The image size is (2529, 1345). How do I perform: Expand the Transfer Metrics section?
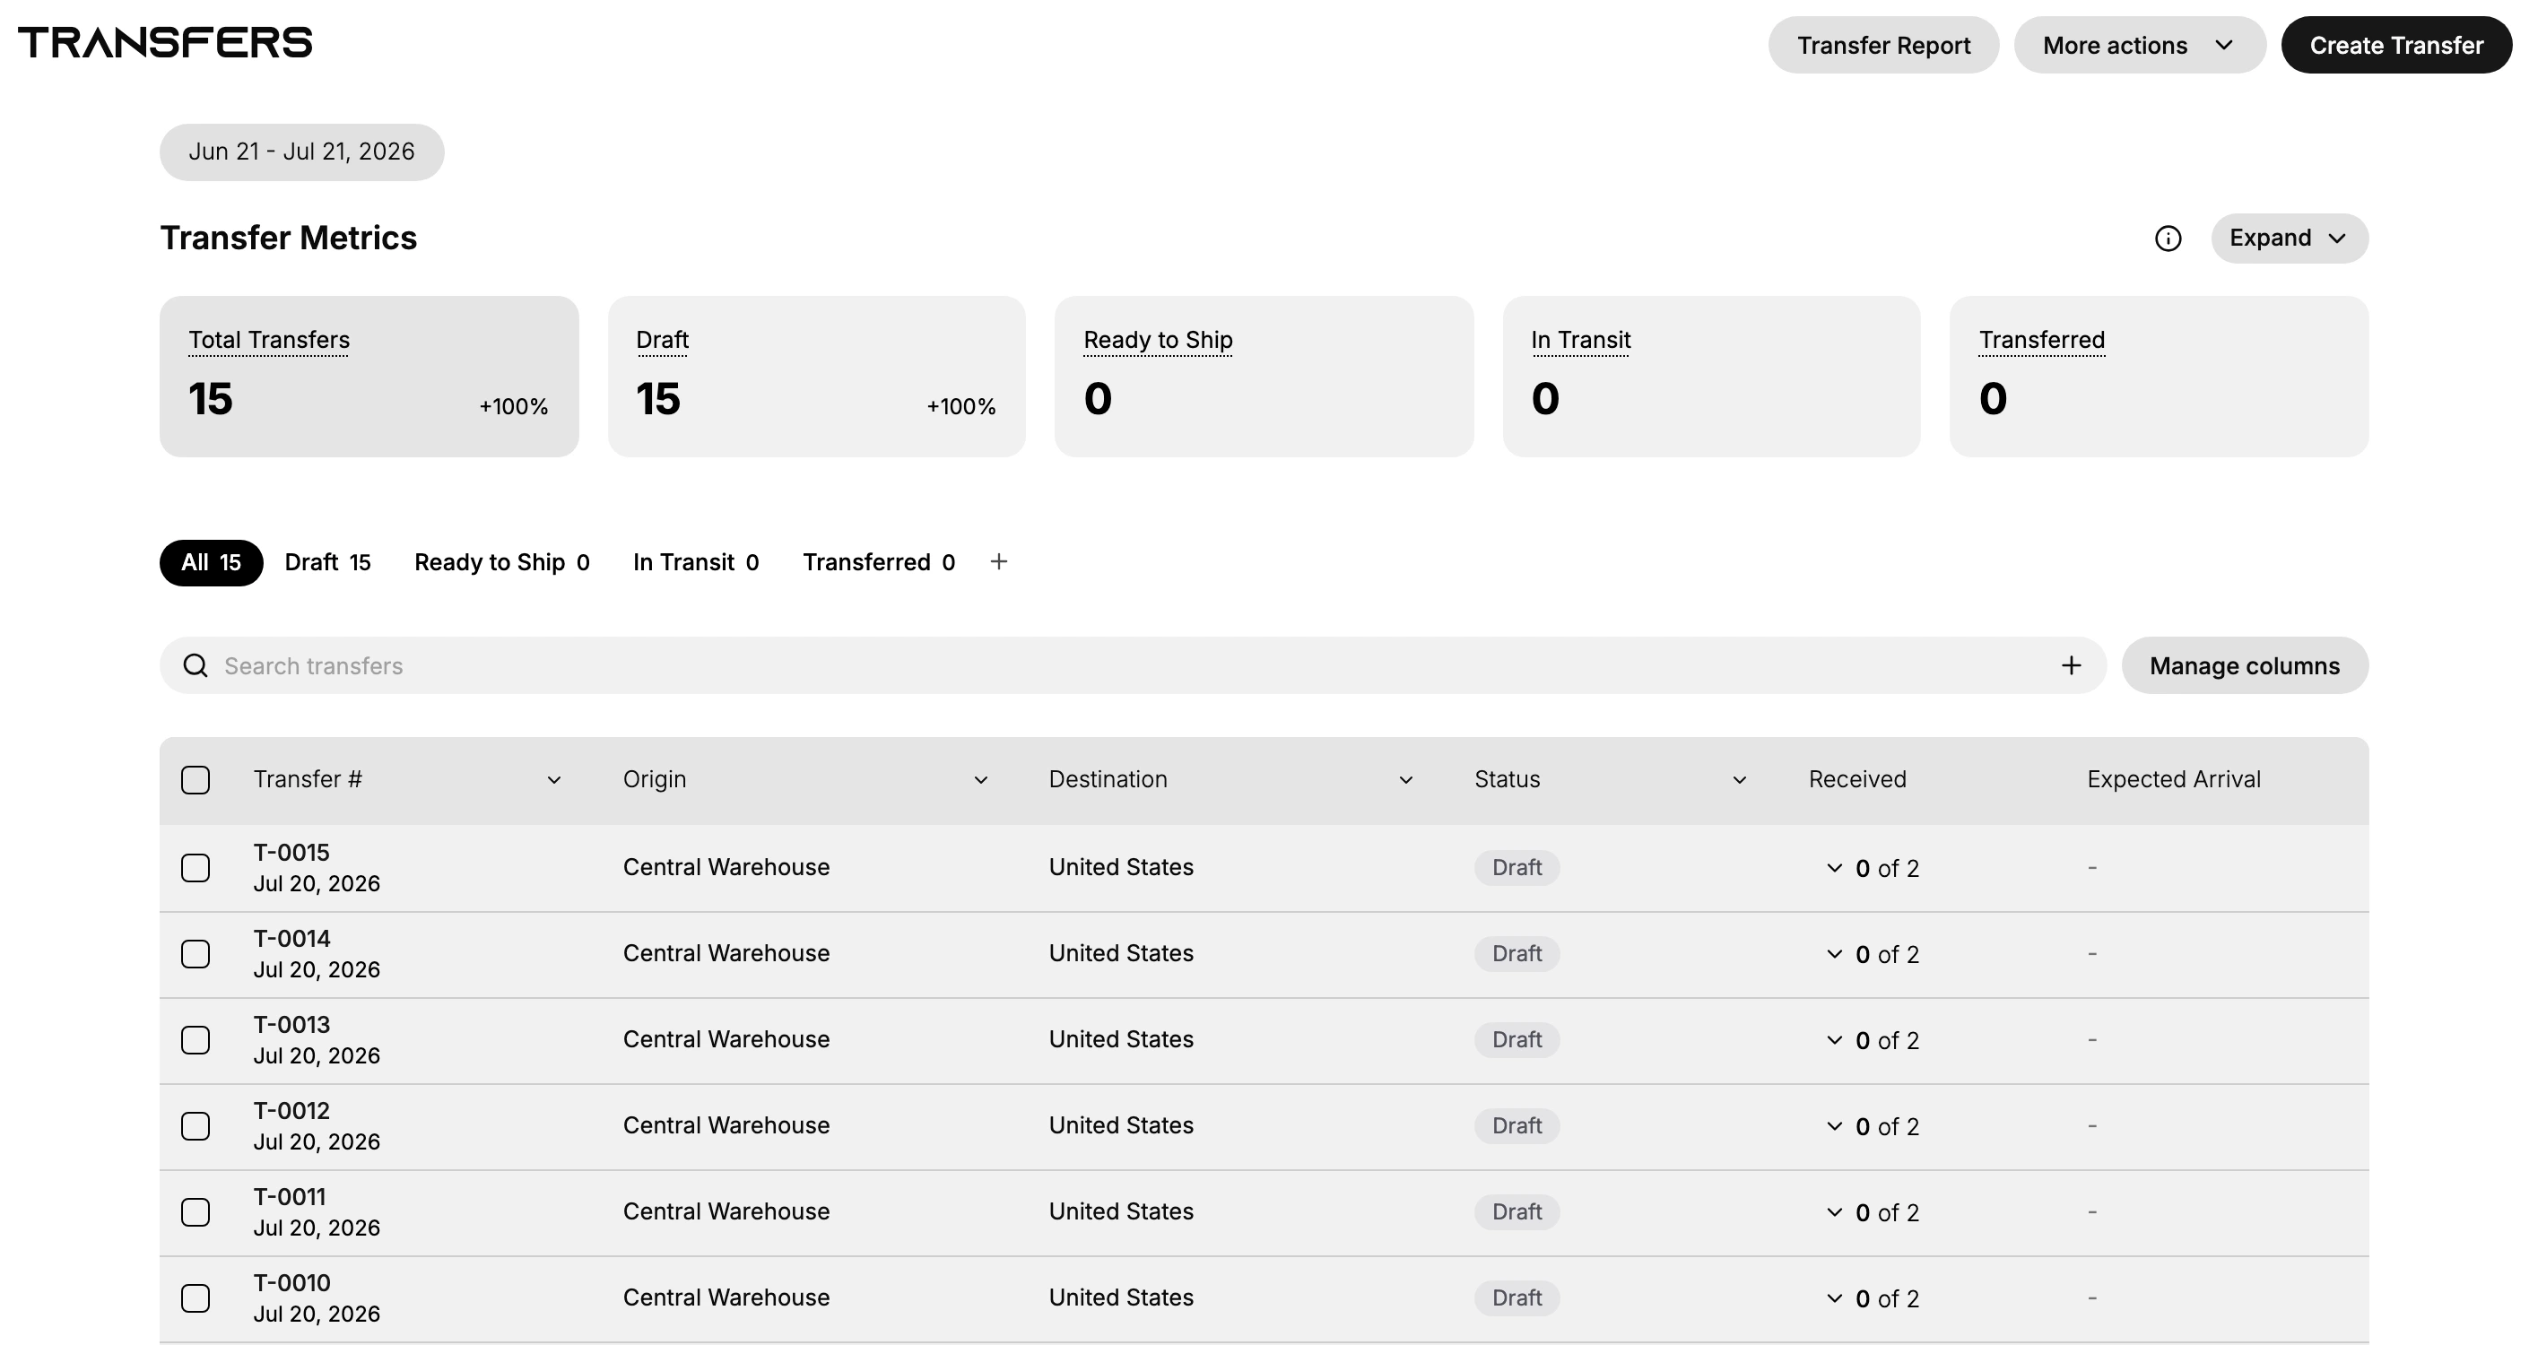(2289, 239)
